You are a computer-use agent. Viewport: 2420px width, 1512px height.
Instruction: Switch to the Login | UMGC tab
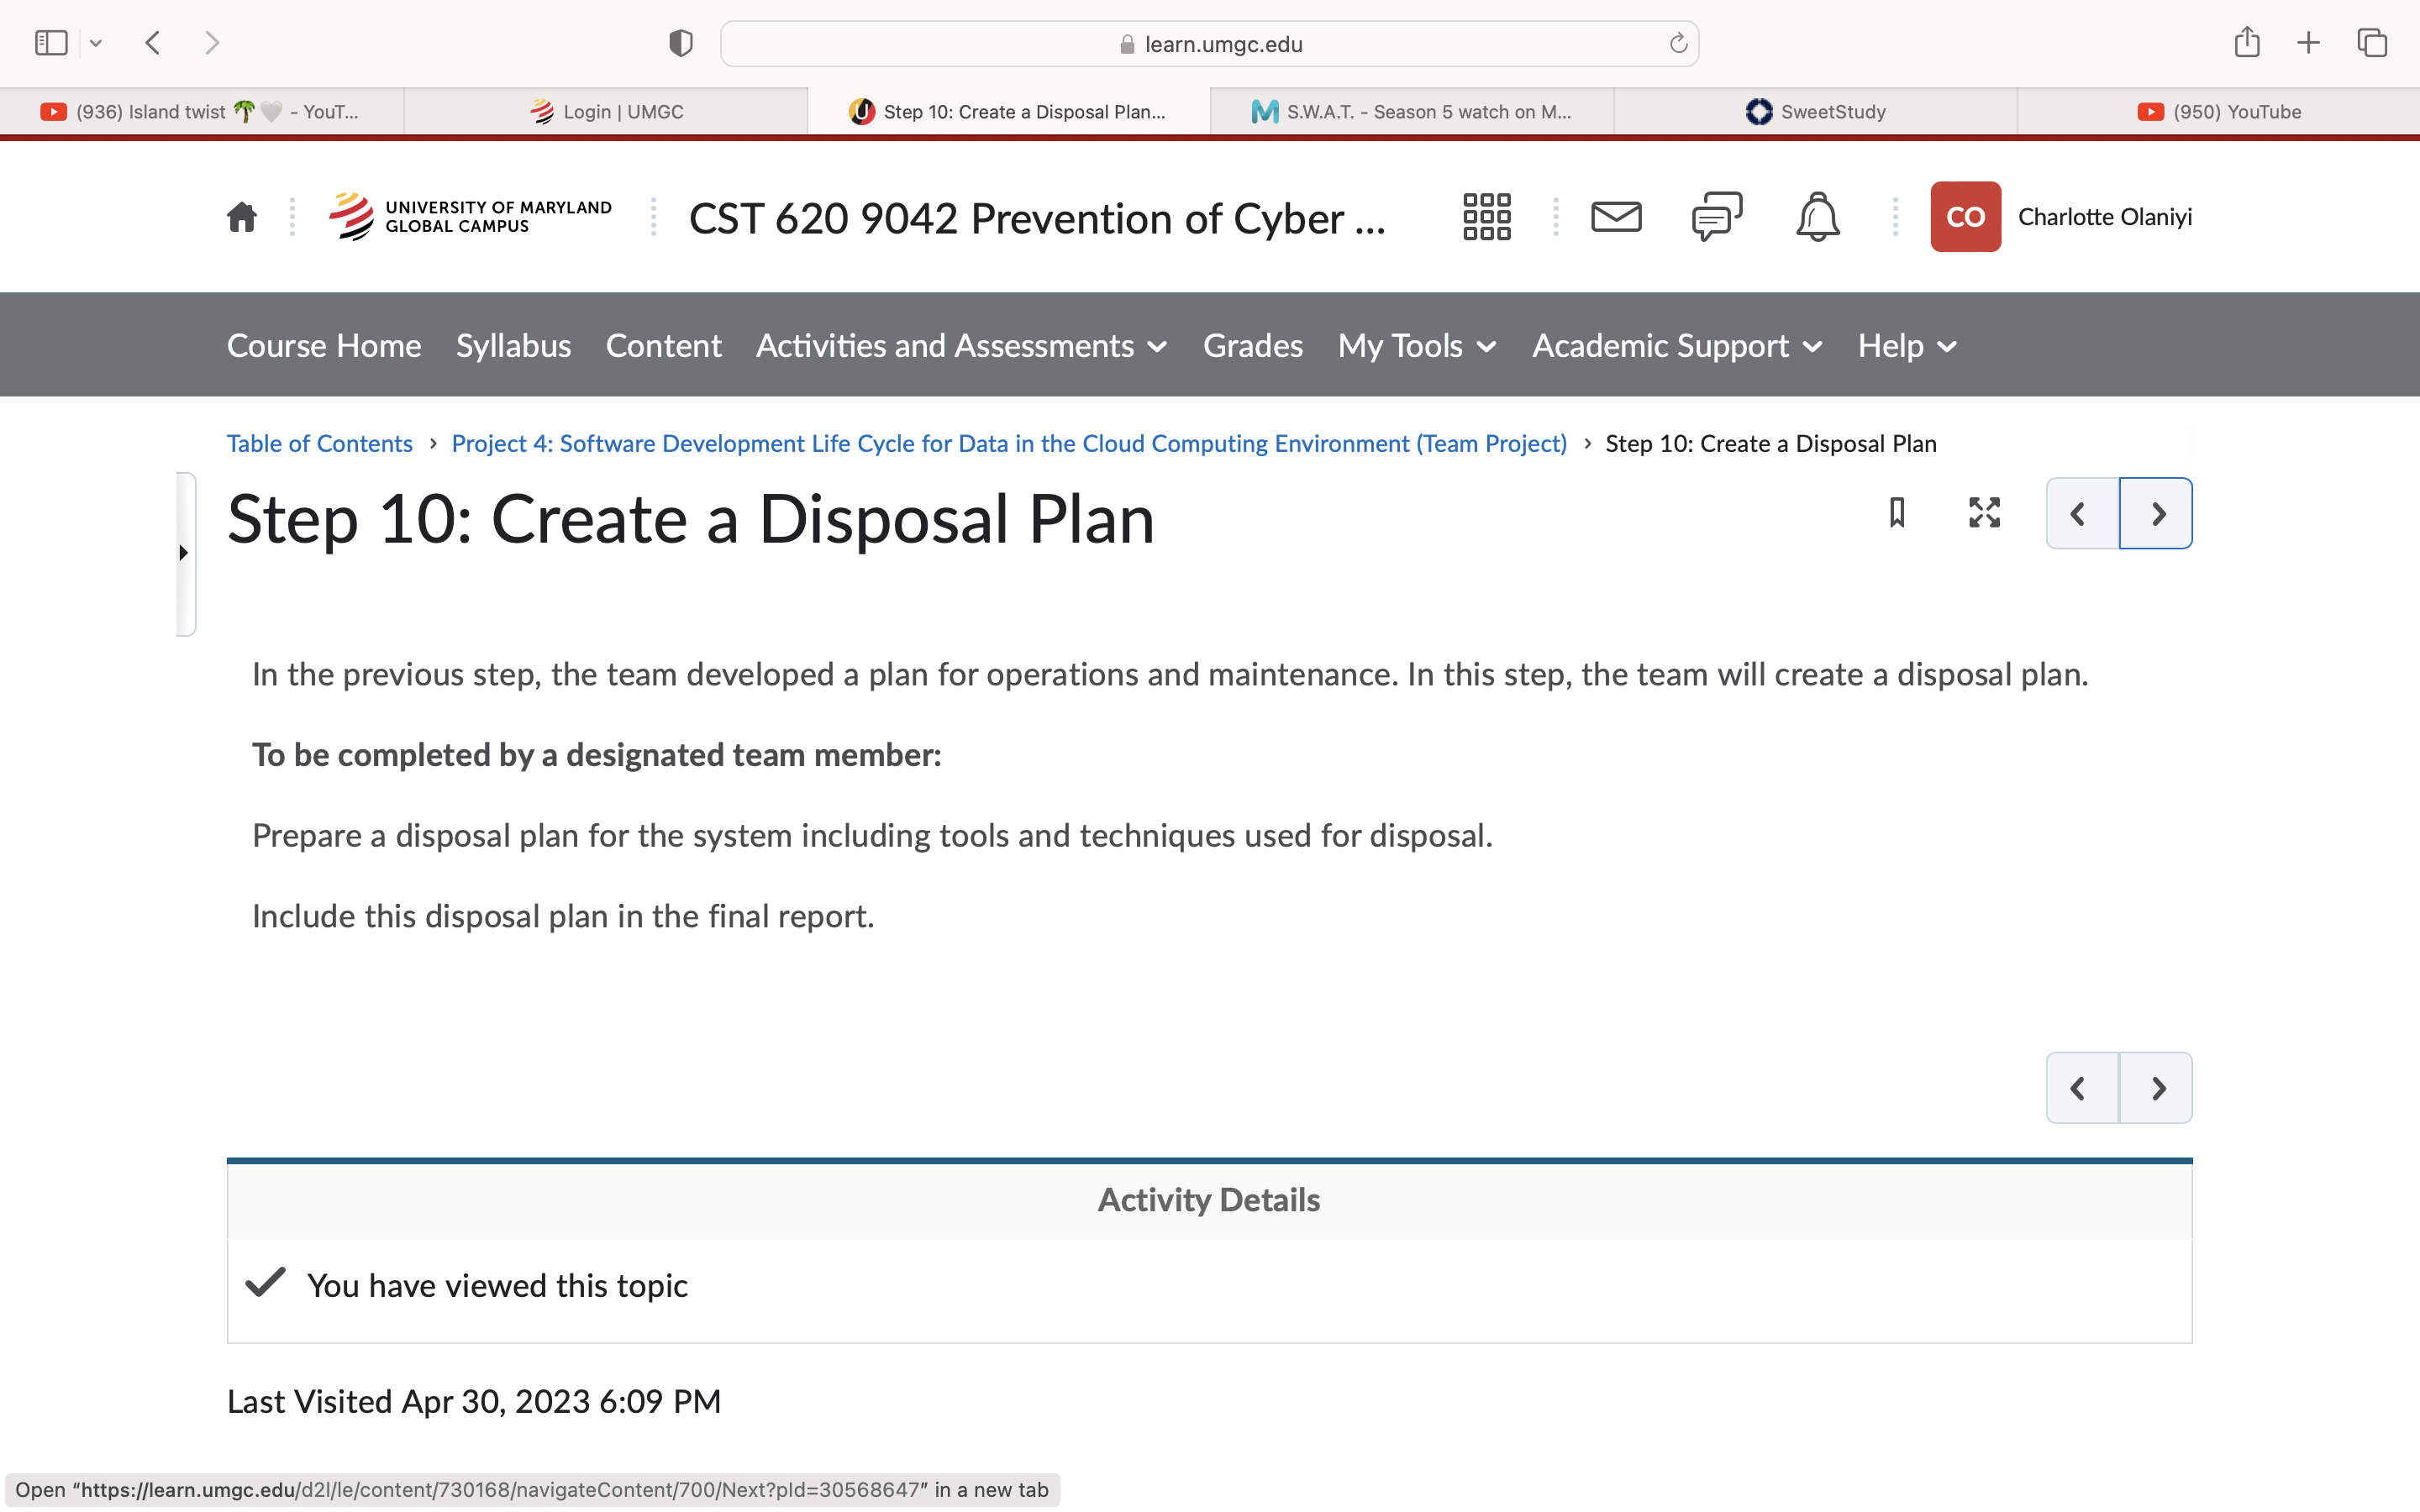606,112
